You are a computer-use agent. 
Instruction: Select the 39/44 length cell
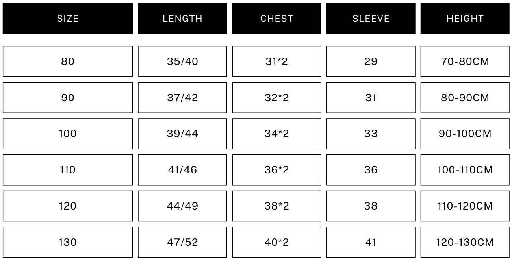pyautogui.click(x=182, y=134)
